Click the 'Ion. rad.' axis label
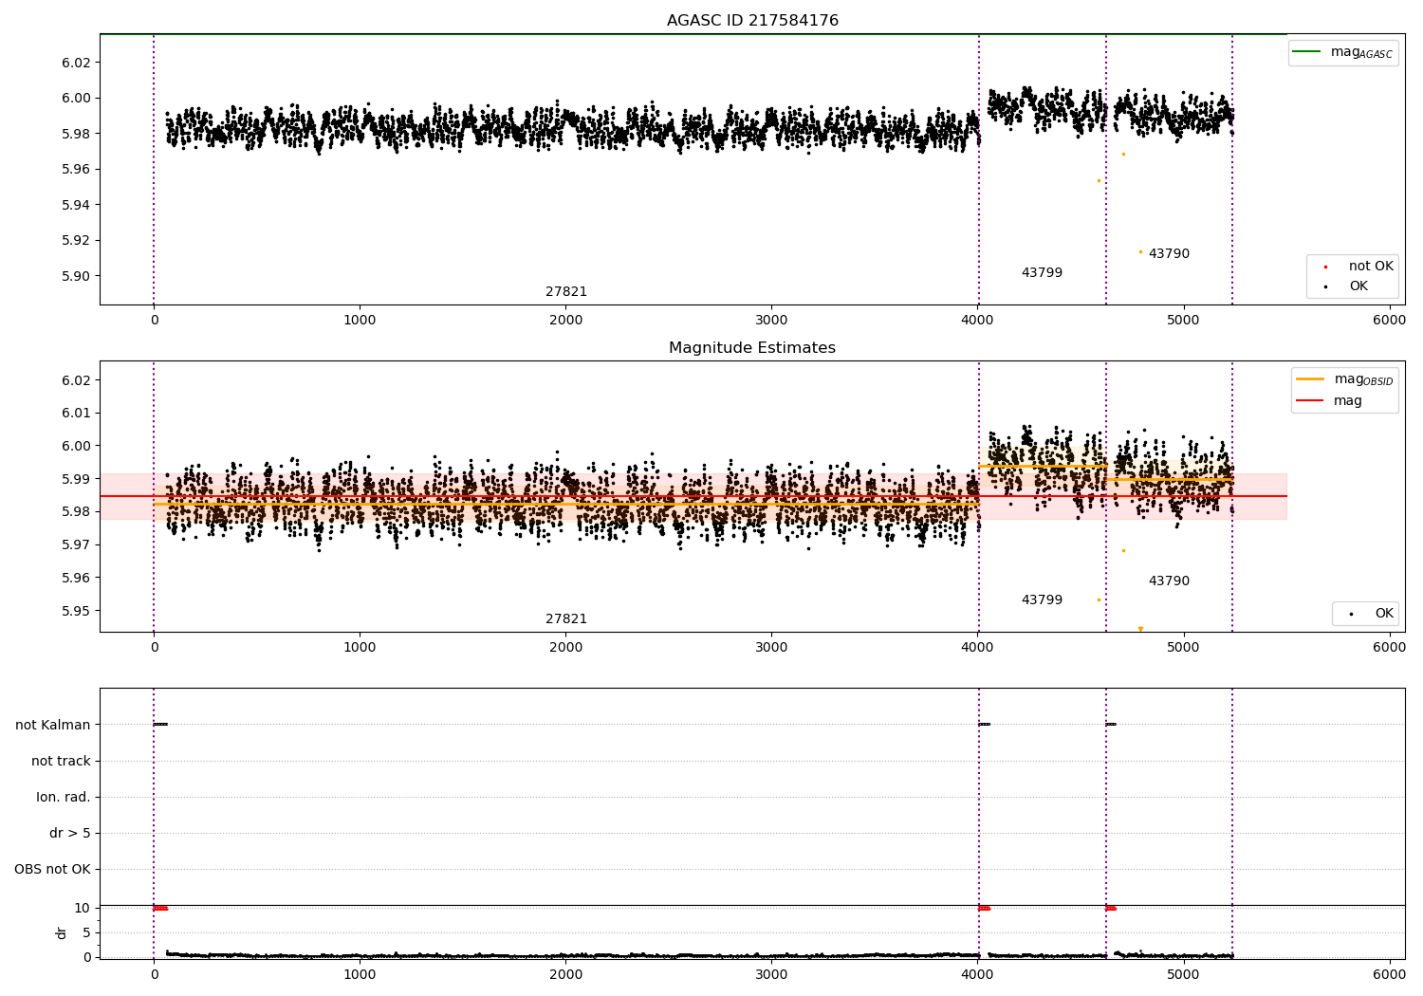The width and height of the screenshot is (1423, 996). click(x=64, y=797)
